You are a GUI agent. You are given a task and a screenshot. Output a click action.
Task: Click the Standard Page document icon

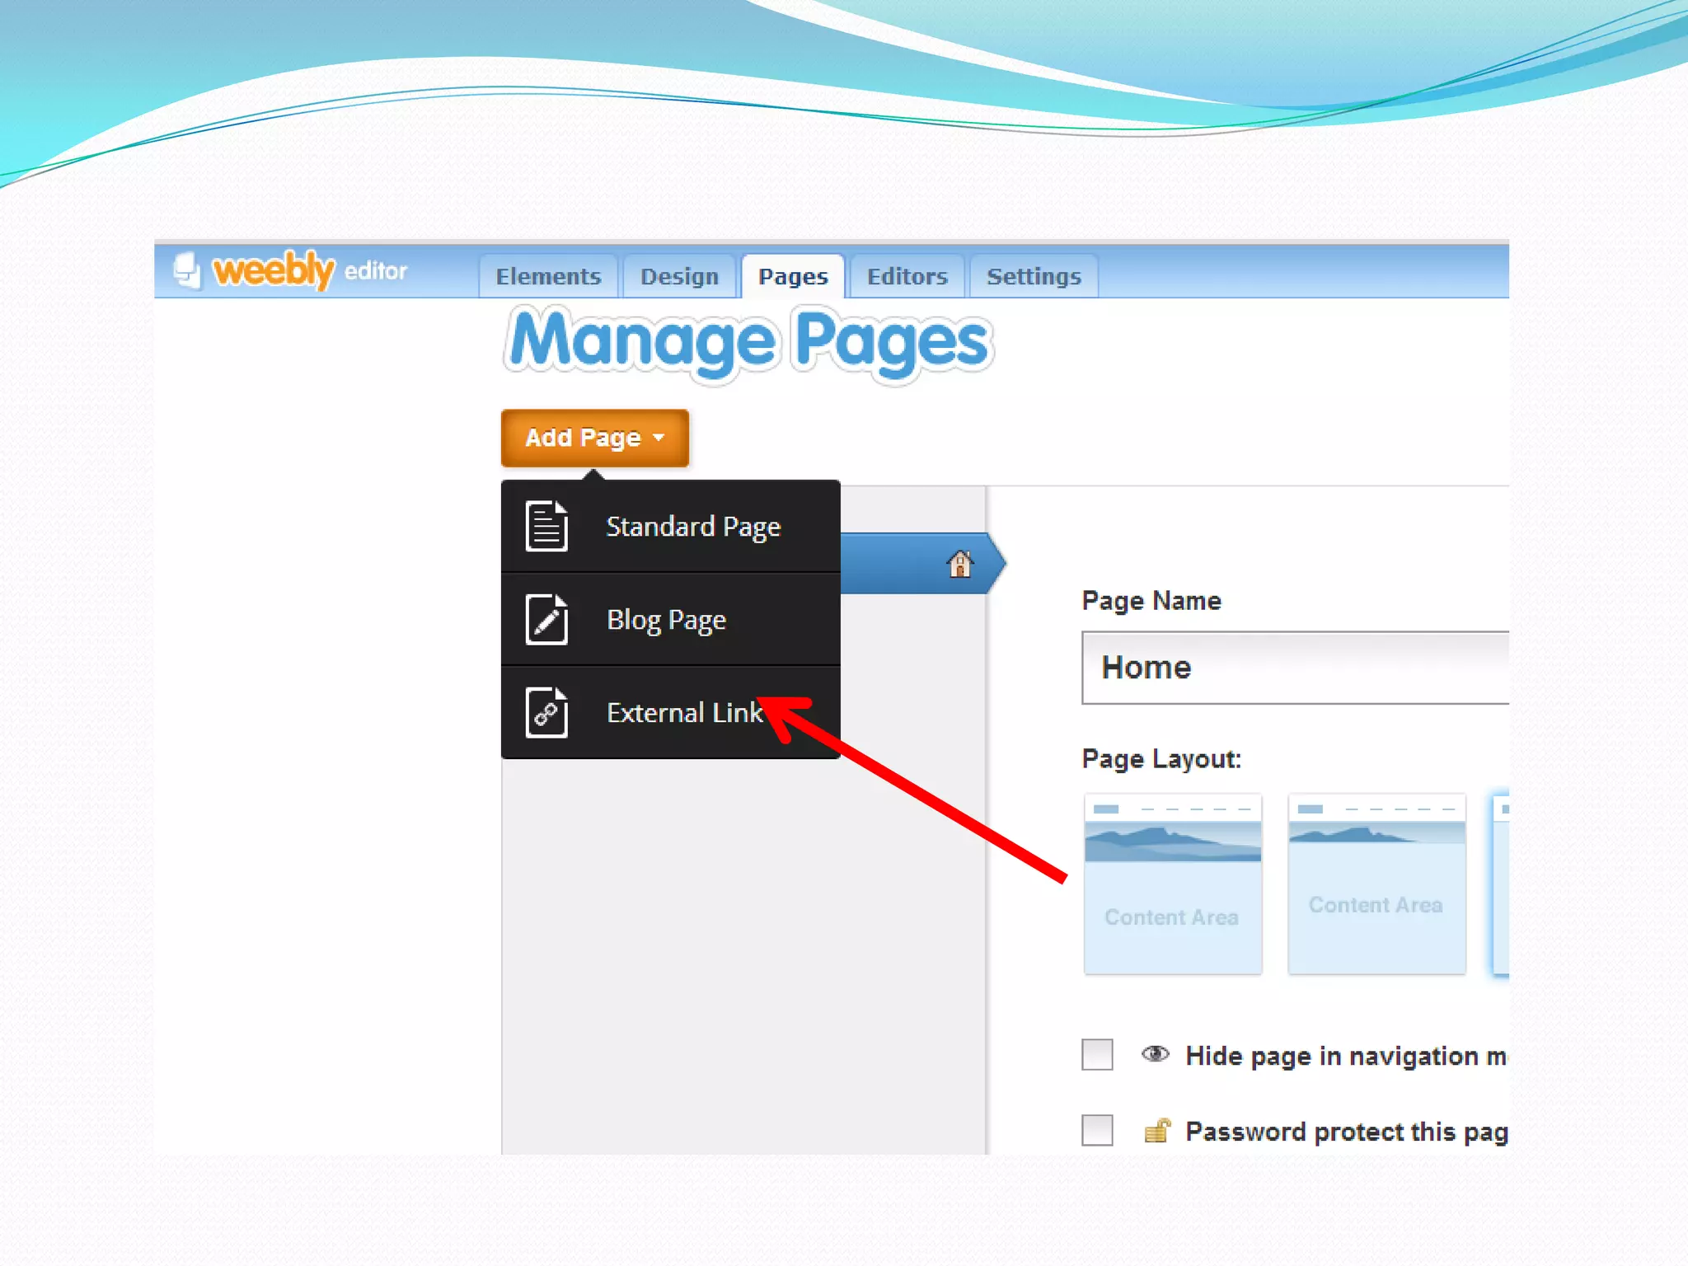(x=546, y=526)
